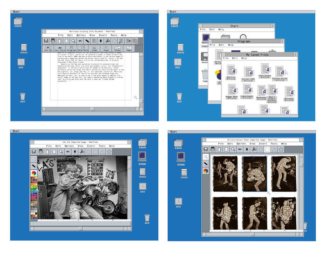Screen dimensions: 326x253
Task: Select the Charlatans Article file
Action: tap(265, 71)
